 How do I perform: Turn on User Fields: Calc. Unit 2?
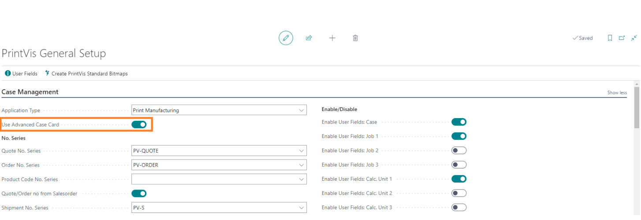[459, 193]
